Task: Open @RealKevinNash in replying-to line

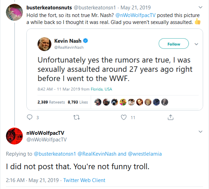Action: click(97, 154)
